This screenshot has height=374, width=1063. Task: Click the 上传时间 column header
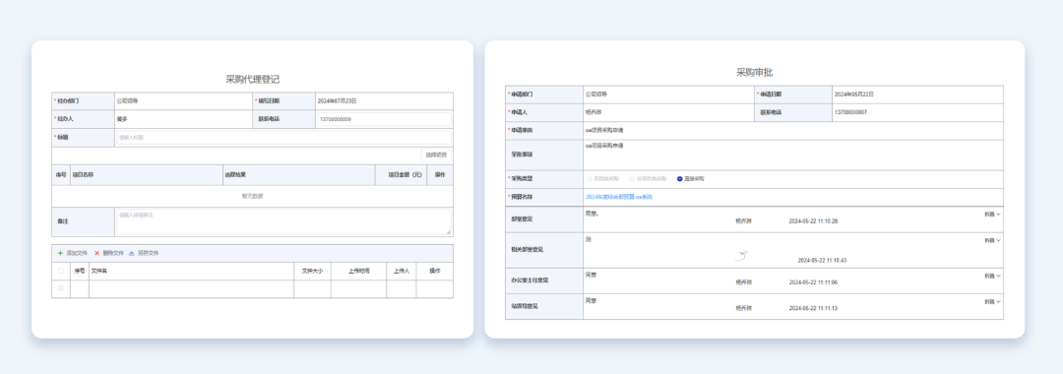pyautogui.click(x=358, y=271)
